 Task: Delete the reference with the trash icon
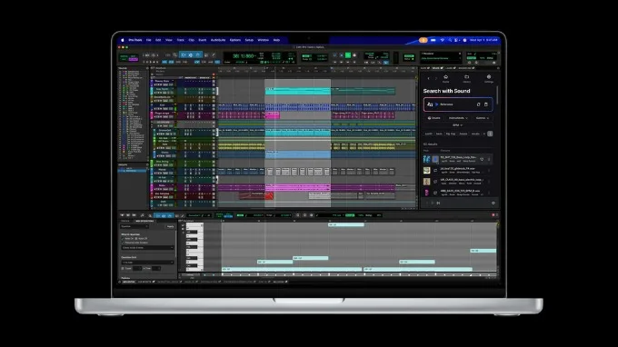coord(486,104)
